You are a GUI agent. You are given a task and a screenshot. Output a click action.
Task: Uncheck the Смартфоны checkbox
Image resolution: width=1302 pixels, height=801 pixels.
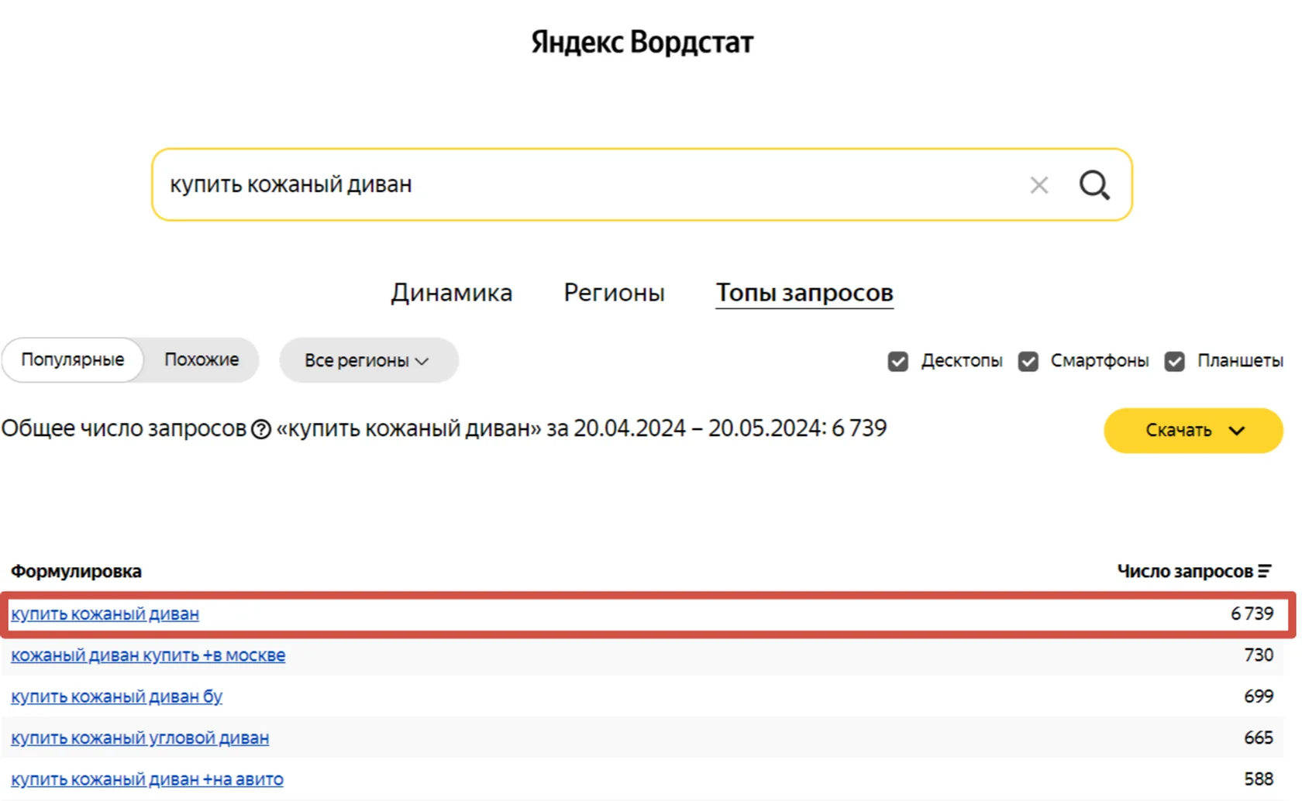tap(1028, 361)
